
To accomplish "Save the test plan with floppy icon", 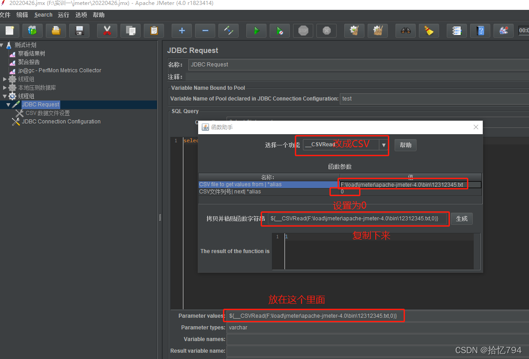I will [79, 31].
